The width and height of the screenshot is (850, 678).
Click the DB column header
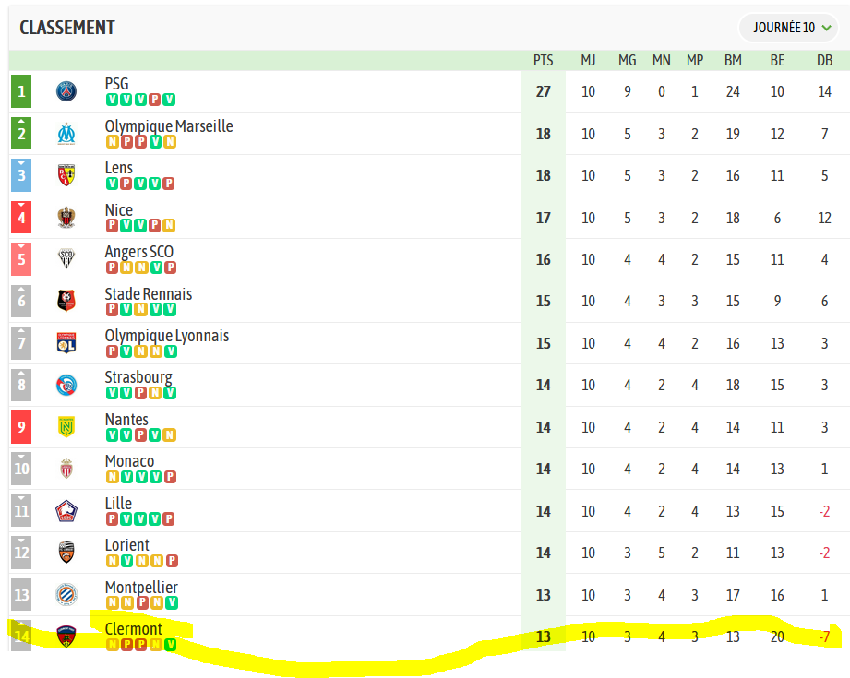824,60
